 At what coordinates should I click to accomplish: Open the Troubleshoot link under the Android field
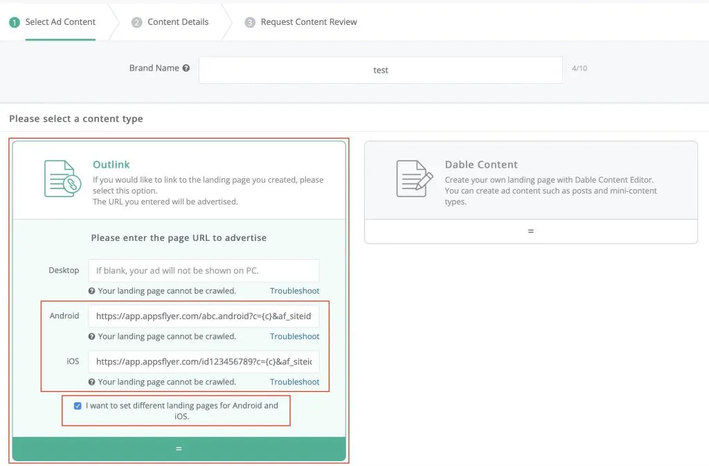pyautogui.click(x=294, y=337)
